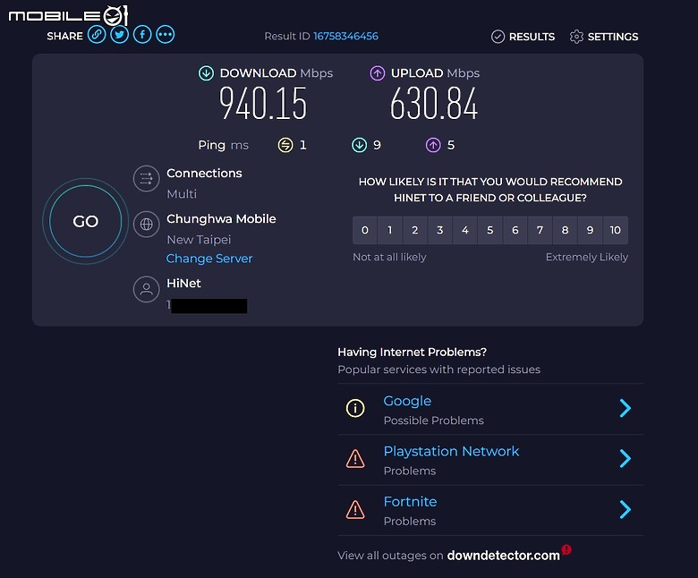Rate recommendation score 4
This screenshot has width=698, height=578.
tap(465, 230)
